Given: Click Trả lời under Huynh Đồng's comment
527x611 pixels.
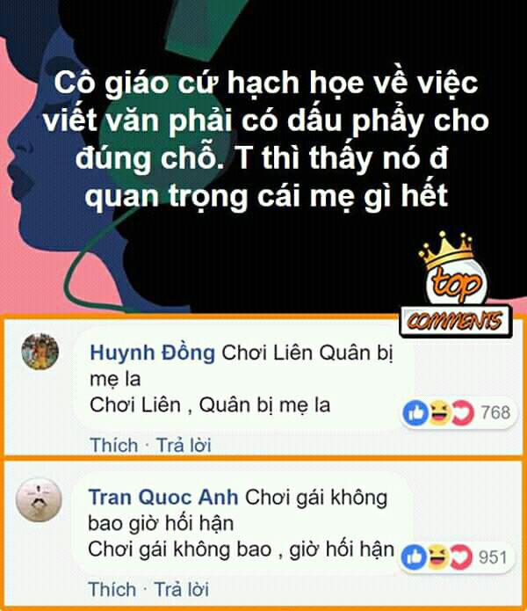Looking at the screenshot, I should pyautogui.click(x=184, y=446).
